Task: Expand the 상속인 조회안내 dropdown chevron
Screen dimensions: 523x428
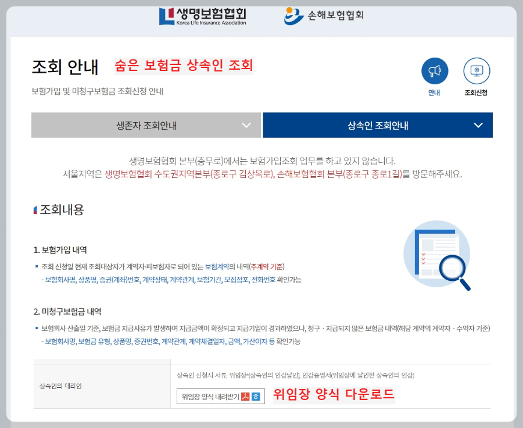Action: click(479, 125)
